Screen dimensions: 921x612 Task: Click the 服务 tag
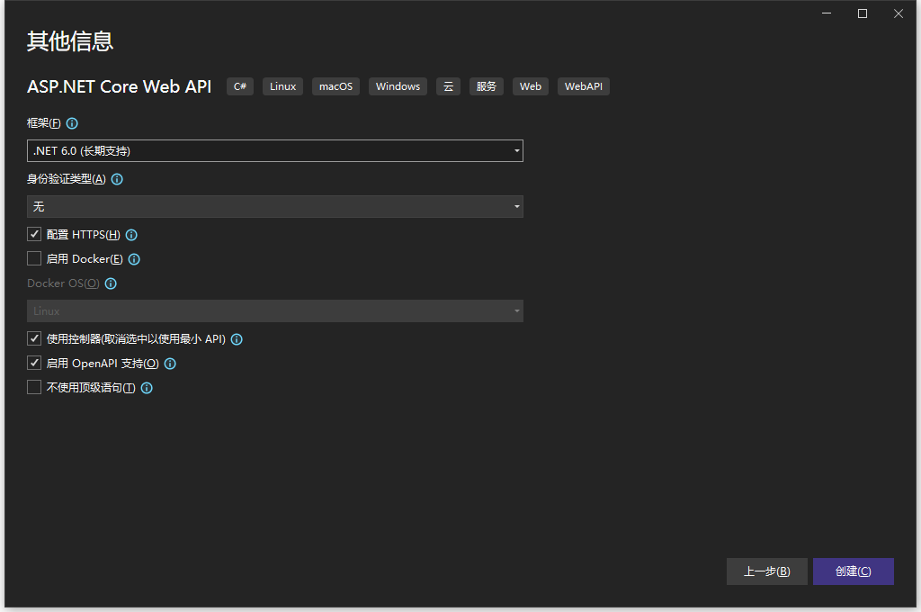pyautogui.click(x=486, y=86)
